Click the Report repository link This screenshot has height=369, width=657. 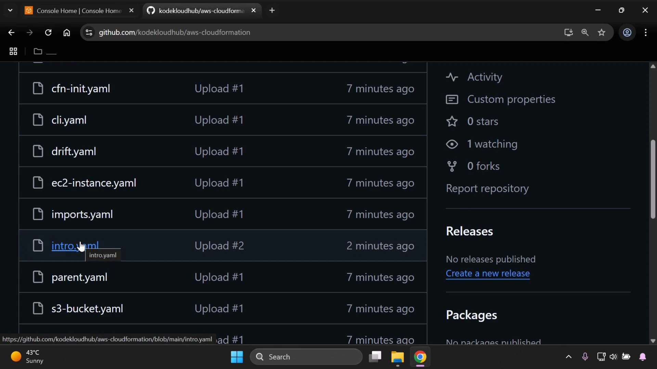pyautogui.click(x=488, y=188)
